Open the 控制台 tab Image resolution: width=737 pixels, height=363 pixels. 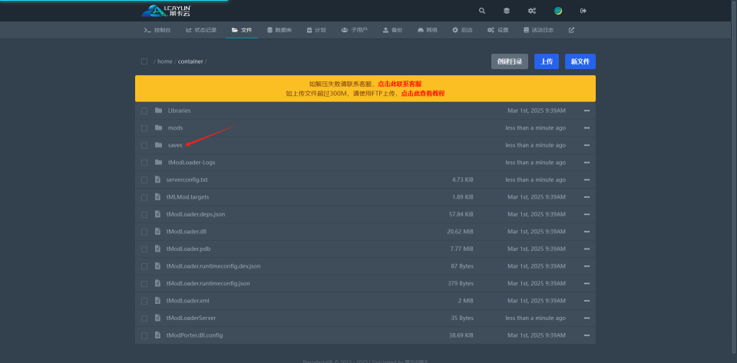tap(158, 30)
